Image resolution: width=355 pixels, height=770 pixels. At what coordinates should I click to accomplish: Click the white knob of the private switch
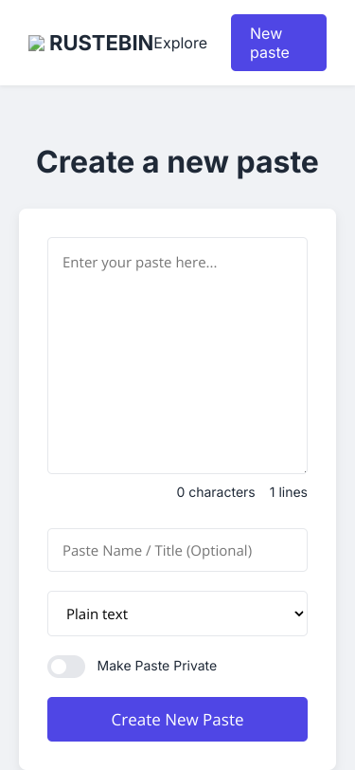(59, 667)
